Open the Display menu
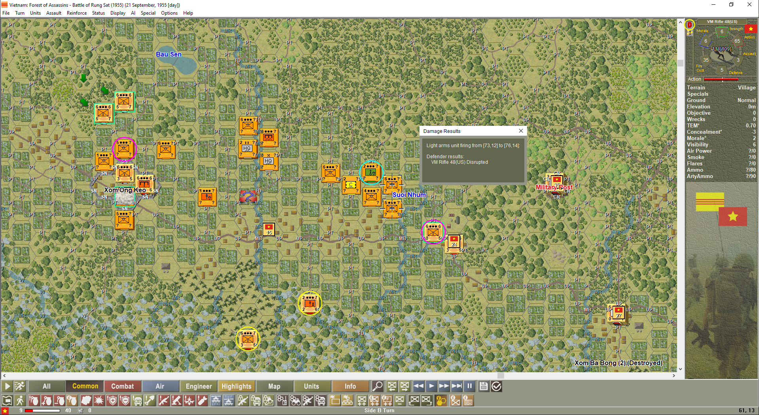 118,13
